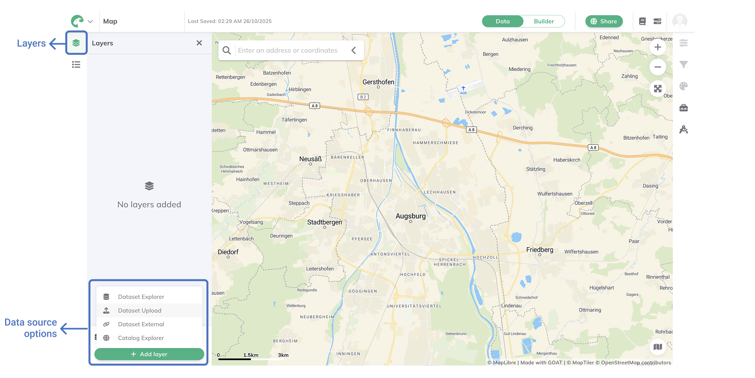
Task: Change basemap via the map icon
Action: [x=657, y=347]
